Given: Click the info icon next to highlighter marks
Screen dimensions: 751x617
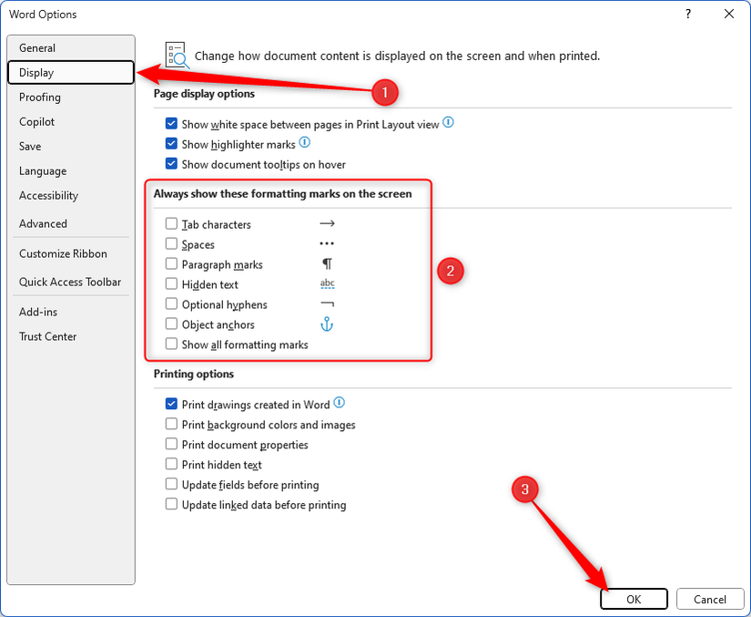Looking at the screenshot, I should 303,143.
